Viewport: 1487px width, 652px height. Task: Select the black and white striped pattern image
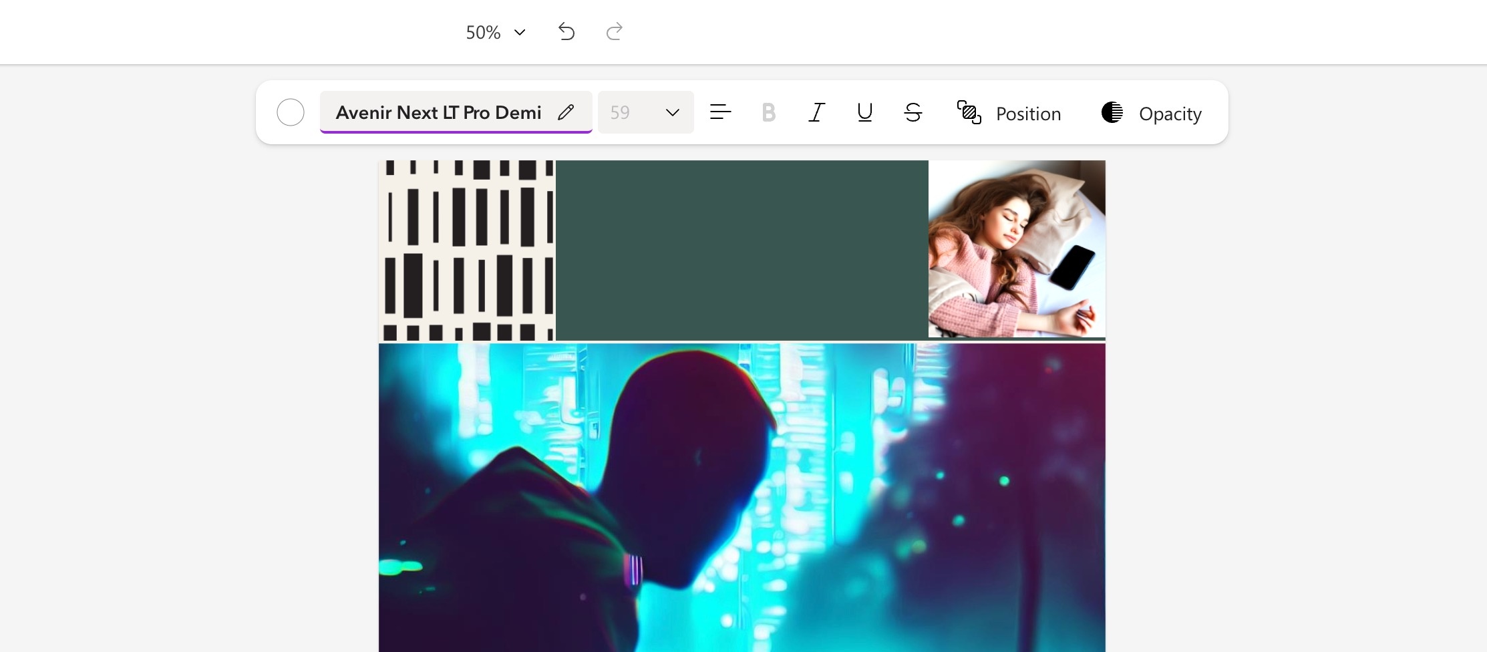[x=466, y=250]
